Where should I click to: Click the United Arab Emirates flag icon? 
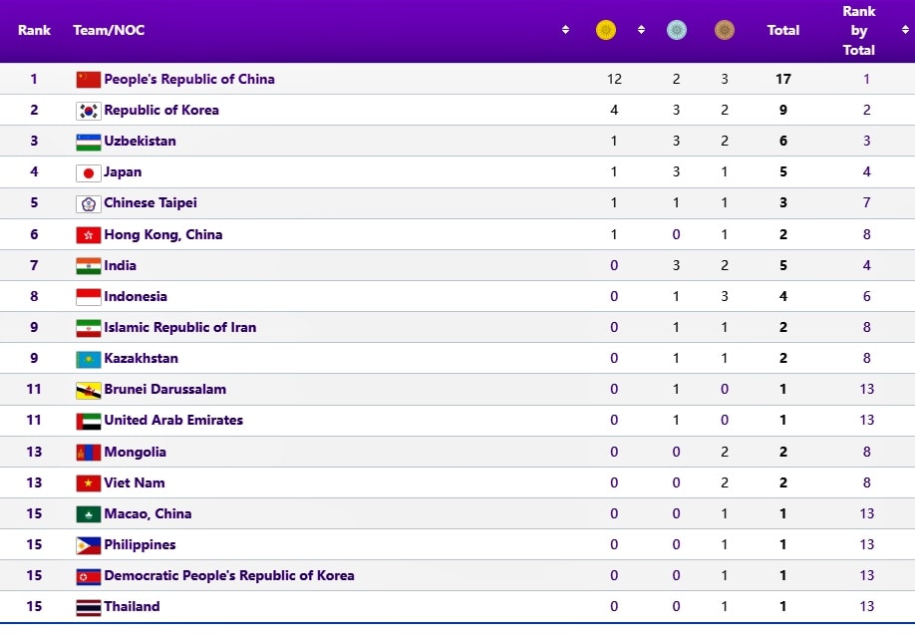(x=88, y=421)
